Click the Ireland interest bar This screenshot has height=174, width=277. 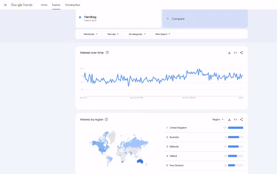tap(235, 156)
